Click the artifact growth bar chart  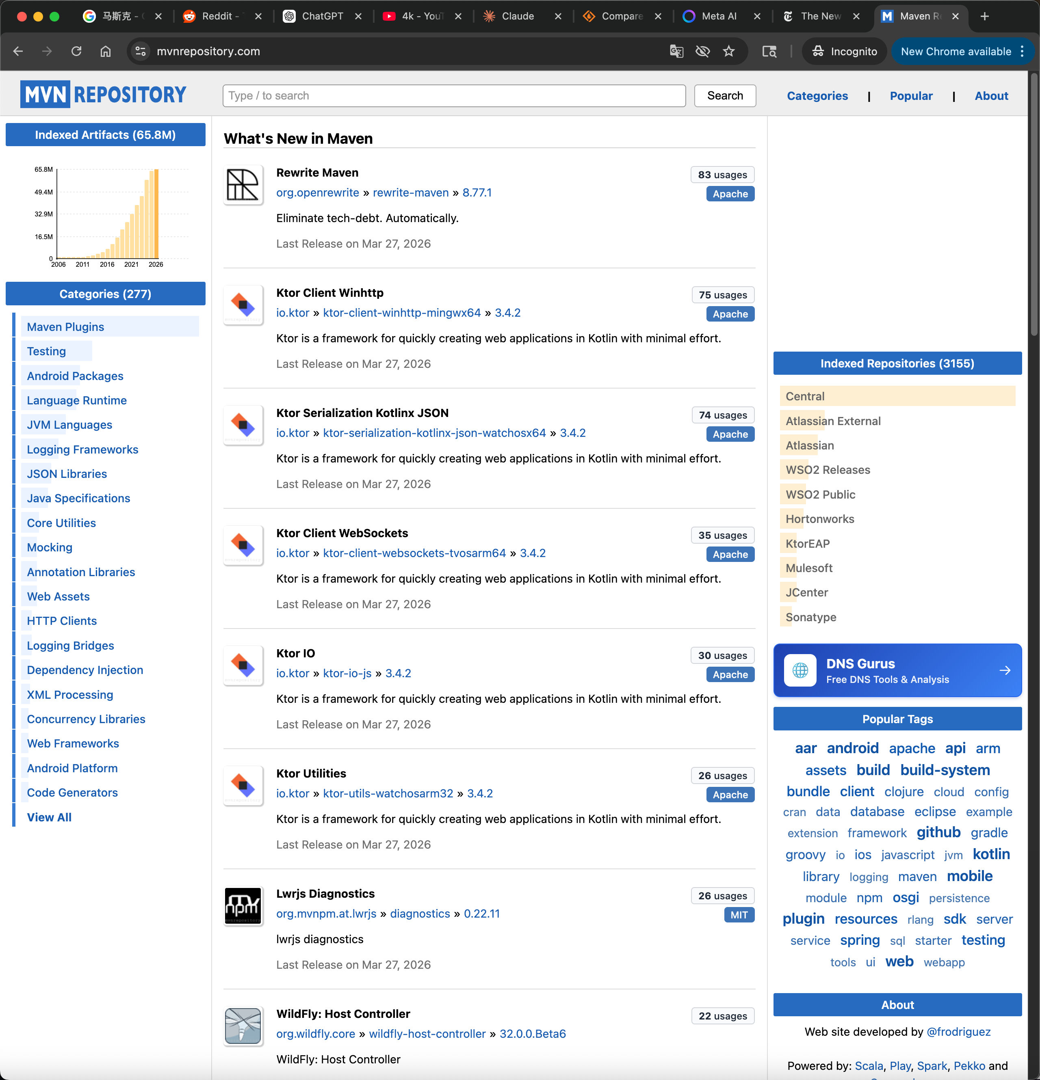tap(108, 215)
